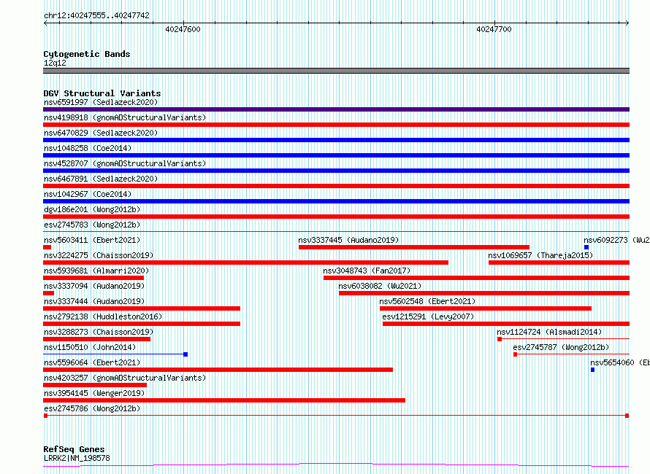The image size is (650, 474).
Task: Click the right arrow of the ruler
Action: [x=627, y=23]
